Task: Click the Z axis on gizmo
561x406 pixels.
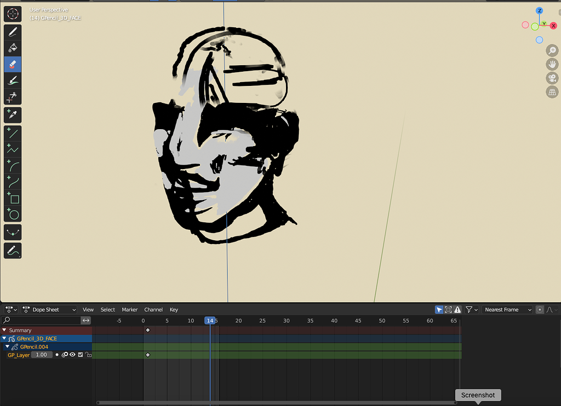Action: coord(539,11)
